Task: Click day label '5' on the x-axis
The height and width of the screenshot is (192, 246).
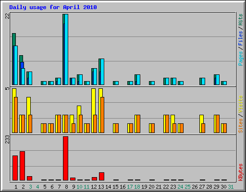Action: pyautogui.click(x=45, y=187)
